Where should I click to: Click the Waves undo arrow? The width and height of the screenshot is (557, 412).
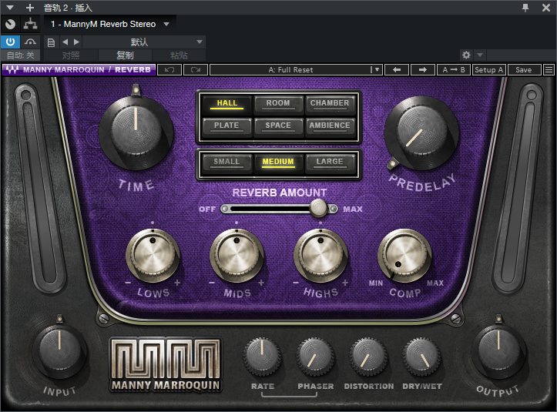coord(169,69)
